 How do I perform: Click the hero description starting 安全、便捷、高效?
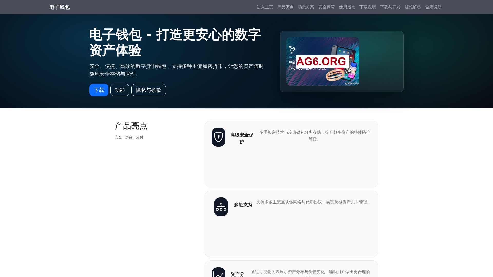click(x=177, y=70)
